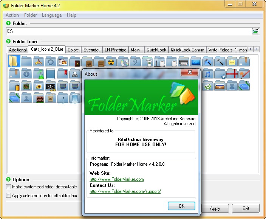Select the sunflower photo folder icon
Screen dimensions: 266x219
(x=39, y=86)
